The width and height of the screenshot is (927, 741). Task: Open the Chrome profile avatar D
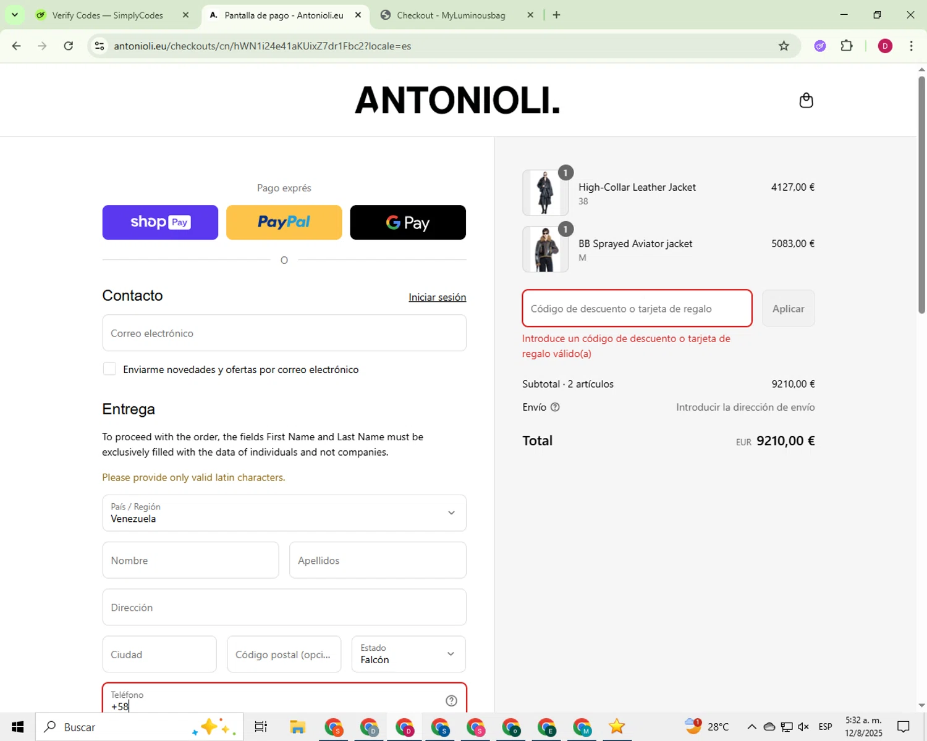click(x=885, y=46)
